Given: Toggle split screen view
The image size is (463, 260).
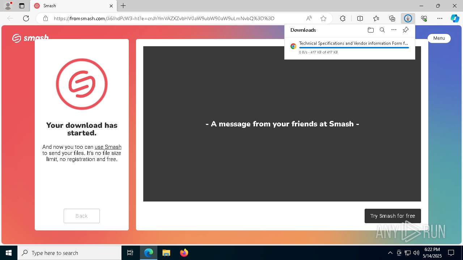Looking at the screenshot, I should click(360, 18).
